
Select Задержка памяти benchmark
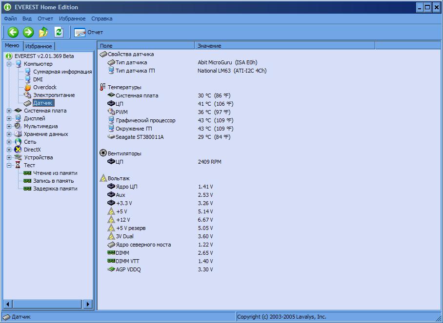[55, 189]
